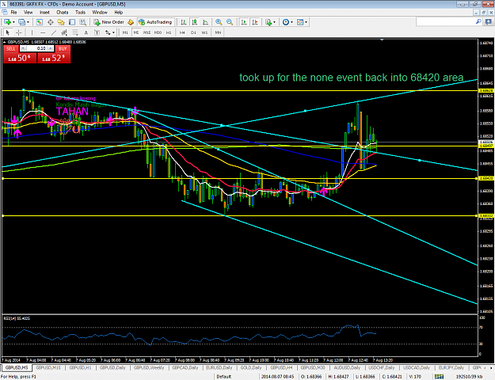The image size is (495, 380).
Task: Switch timeframe to M15
Action: pos(147,32)
